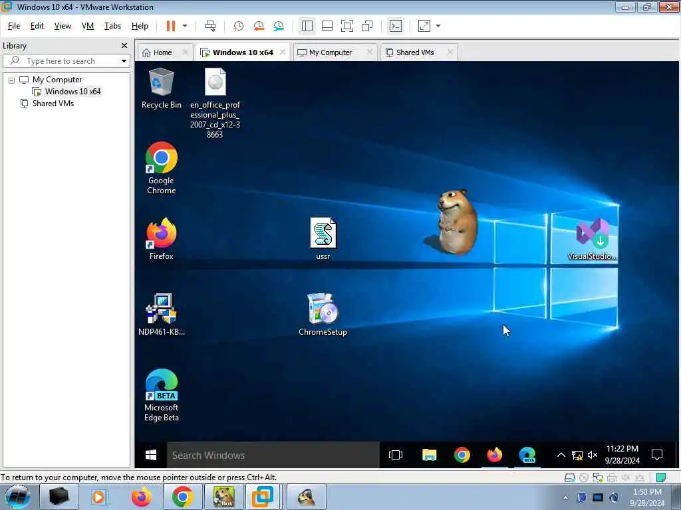The width and height of the screenshot is (681, 510).
Task: Select the ussr script file icon
Action: pos(323,239)
